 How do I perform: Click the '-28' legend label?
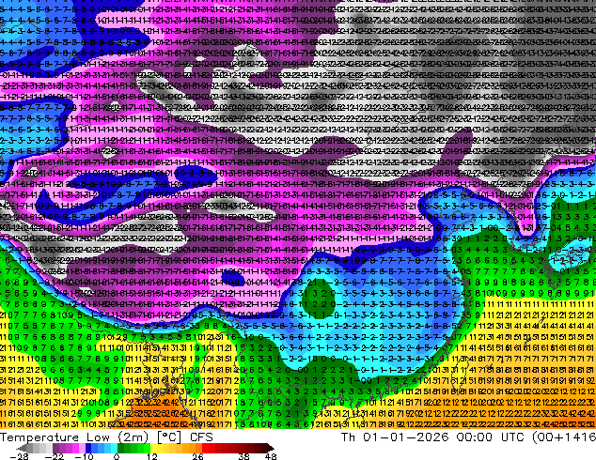19,456
